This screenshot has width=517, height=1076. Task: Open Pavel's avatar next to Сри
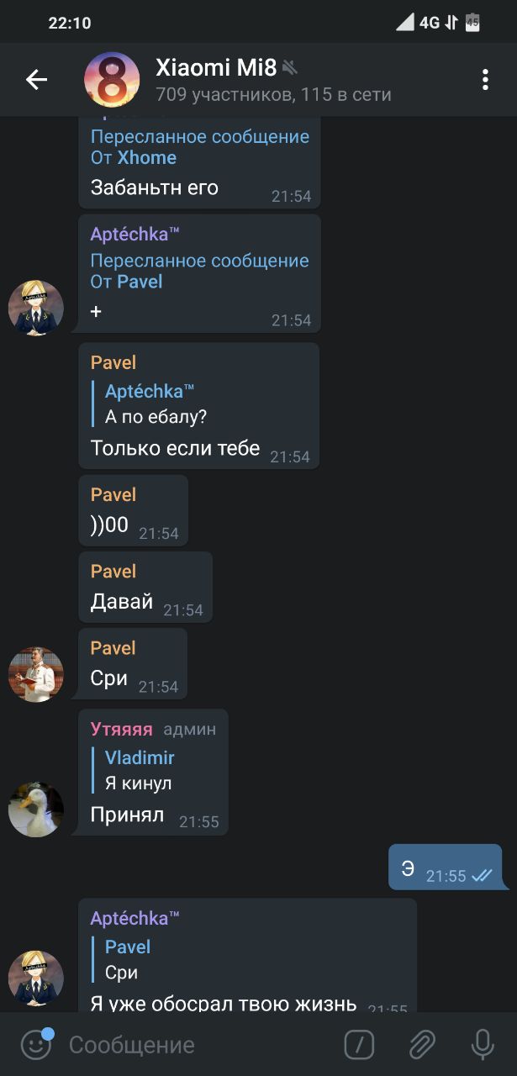[x=36, y=674]
